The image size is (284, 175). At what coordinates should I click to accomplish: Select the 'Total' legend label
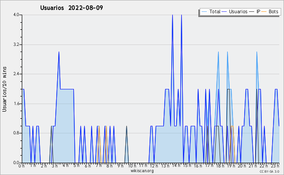pyautogui.click(x=214, y=11)
